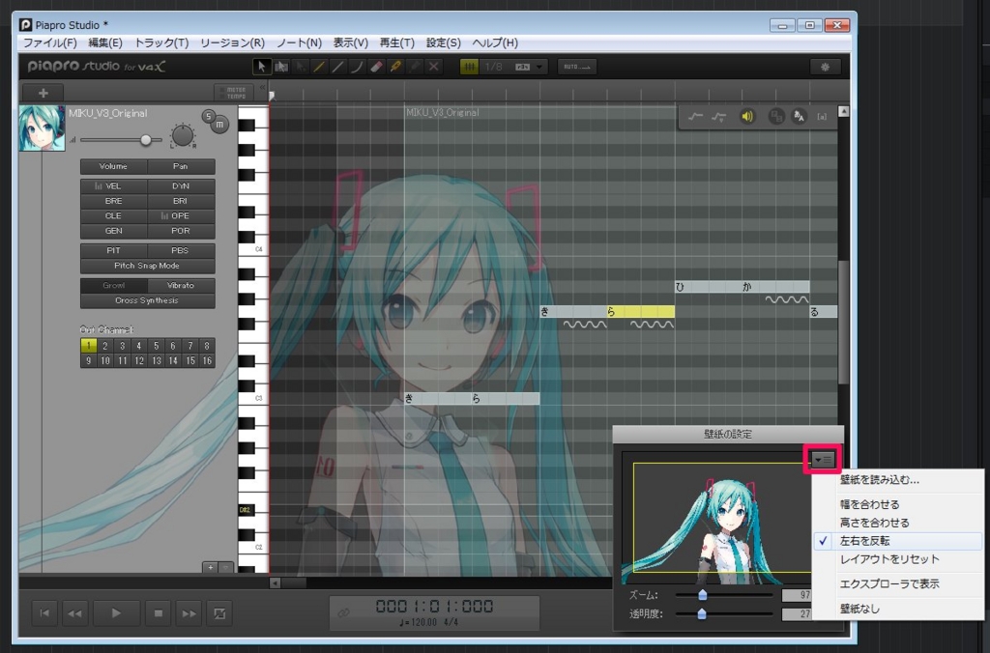Toggle the loop playback button
Viewport: 990px width, 653px height.
click(x=219, y=612)
